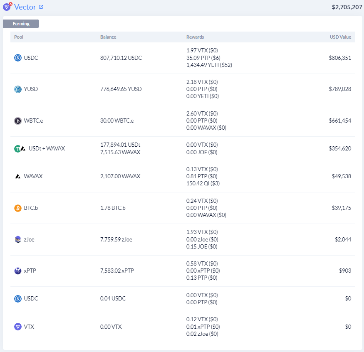Click the BTC.b pool name
The width and height of the screenshot is (364, 352).
pyautogui.click(x=31, y=208)
